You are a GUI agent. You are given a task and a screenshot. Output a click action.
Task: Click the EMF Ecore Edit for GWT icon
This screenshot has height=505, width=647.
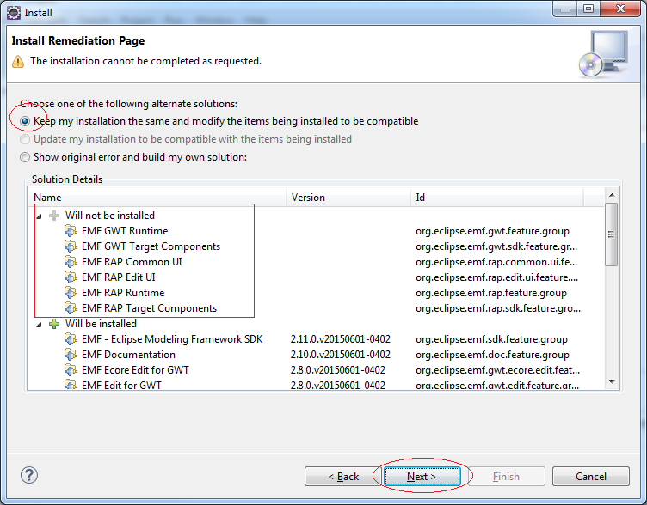(x=71, y=370)
